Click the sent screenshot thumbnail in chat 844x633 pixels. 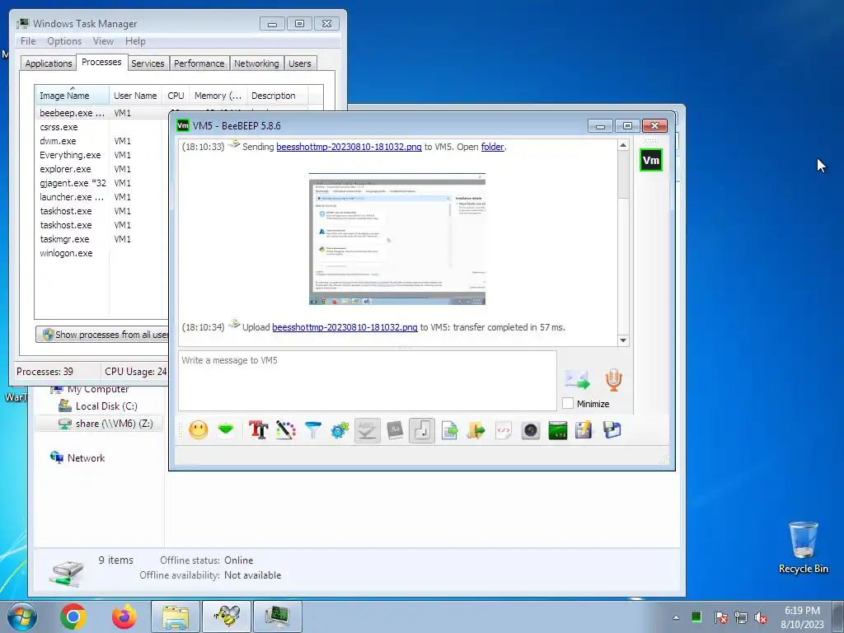coord(397,239)
